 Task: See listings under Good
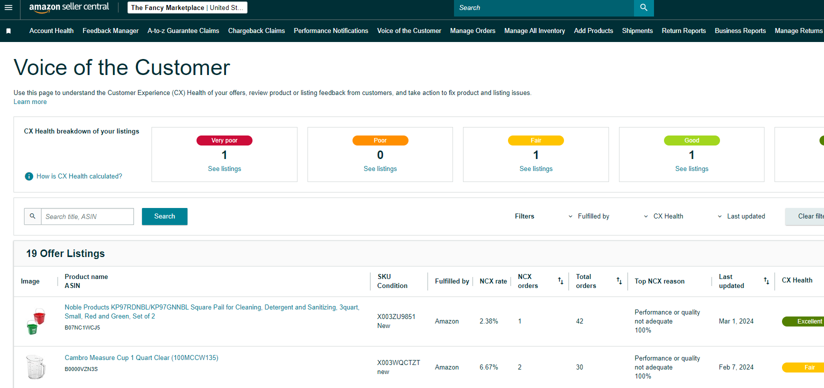[691, 169]
